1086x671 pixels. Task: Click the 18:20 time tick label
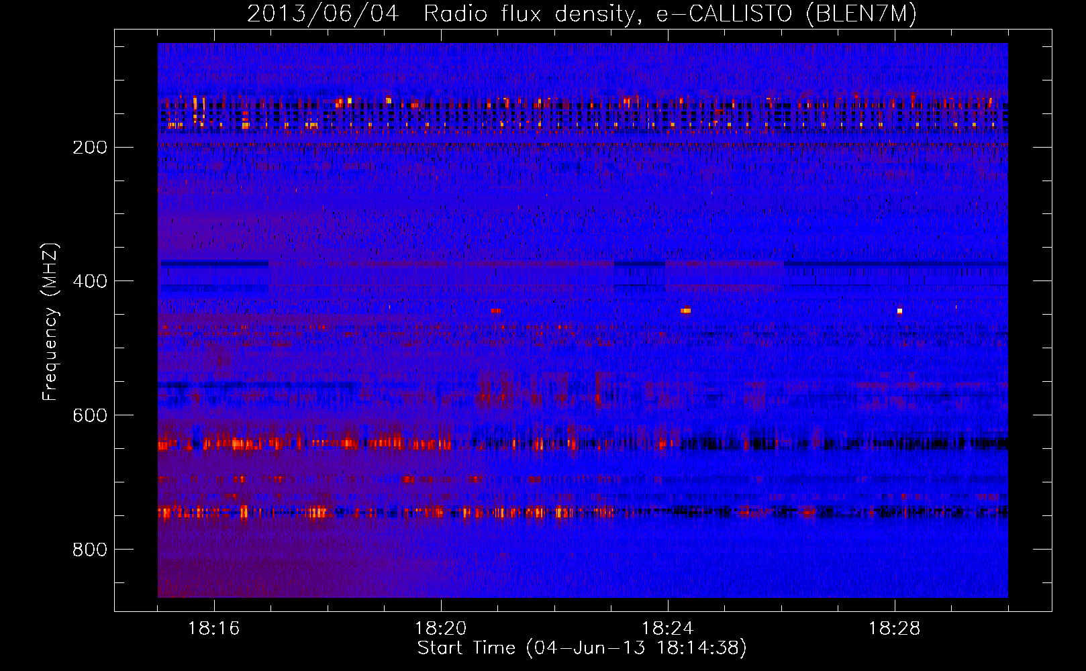click(x=441, y=629)
